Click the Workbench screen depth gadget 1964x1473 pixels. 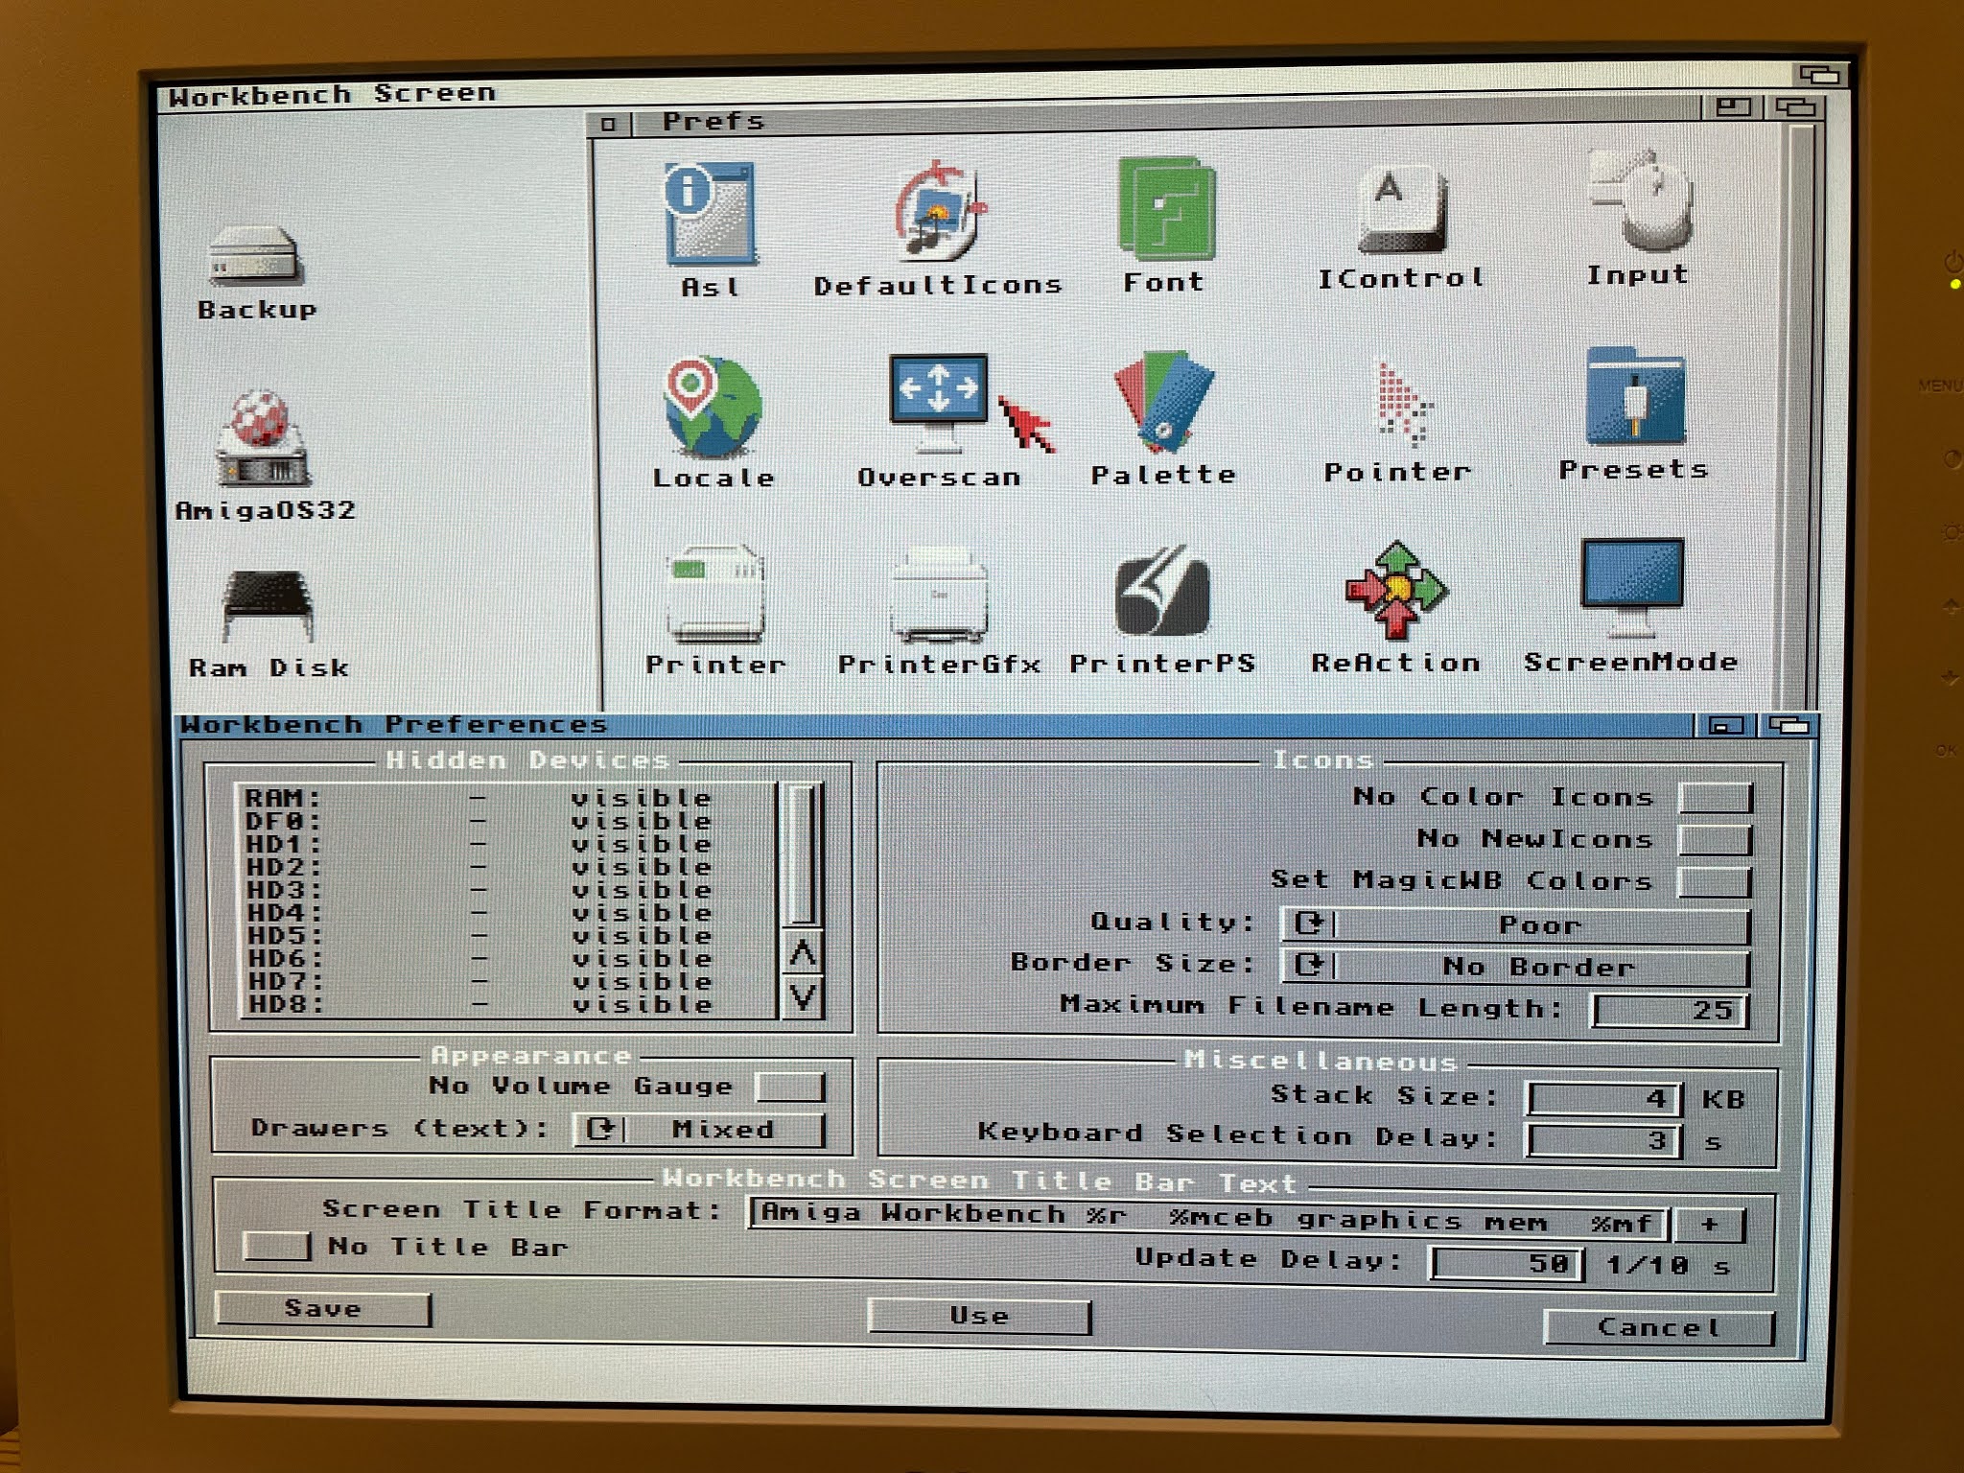point(1819,75)
